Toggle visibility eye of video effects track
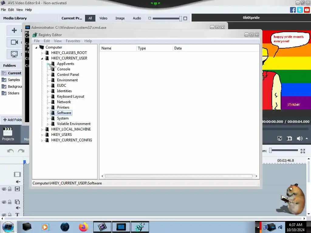311x233 pixels. 4,189
